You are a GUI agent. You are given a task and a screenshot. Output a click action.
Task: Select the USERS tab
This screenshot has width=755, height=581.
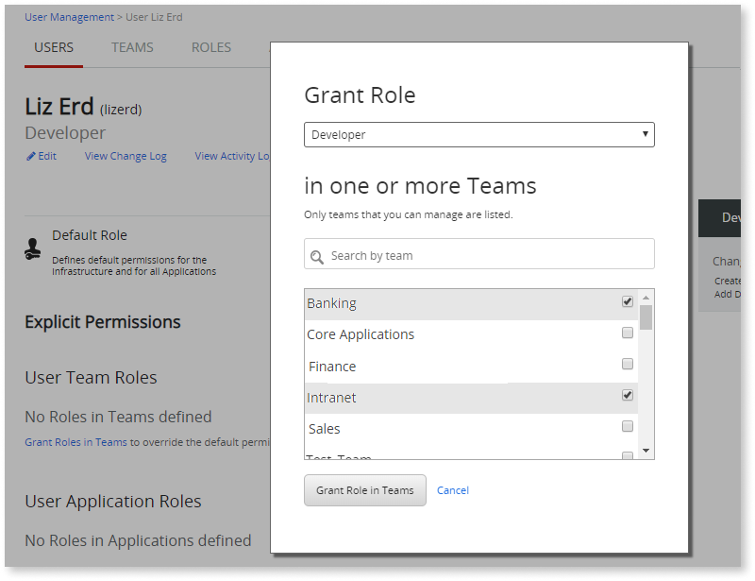[x=54, y=47]
